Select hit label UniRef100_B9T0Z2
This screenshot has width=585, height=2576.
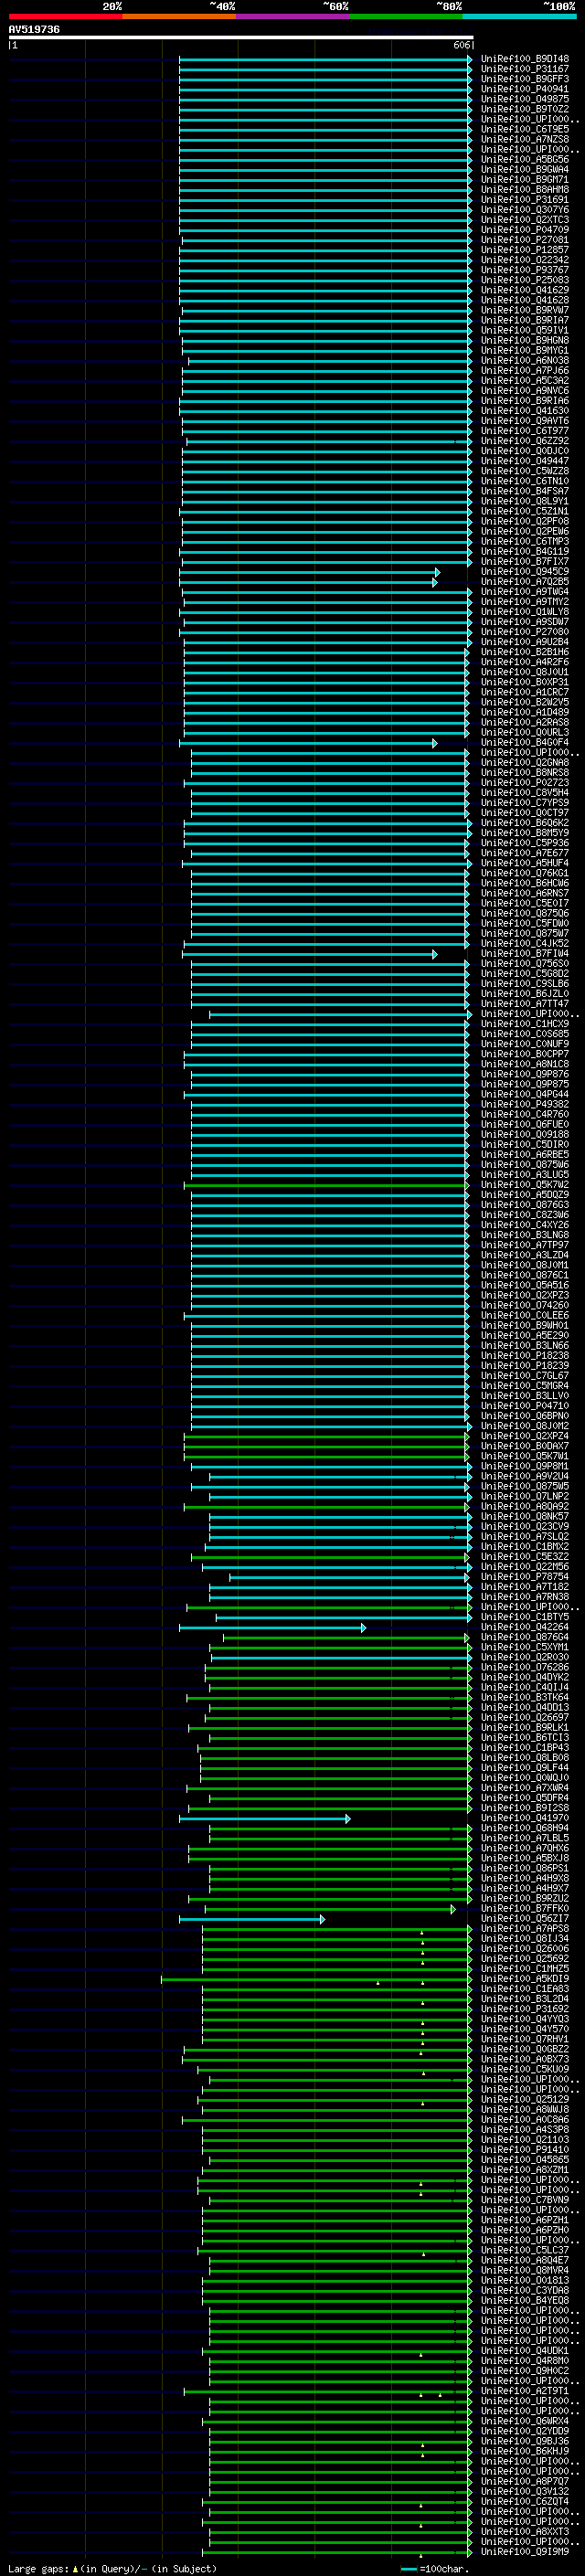525,109
